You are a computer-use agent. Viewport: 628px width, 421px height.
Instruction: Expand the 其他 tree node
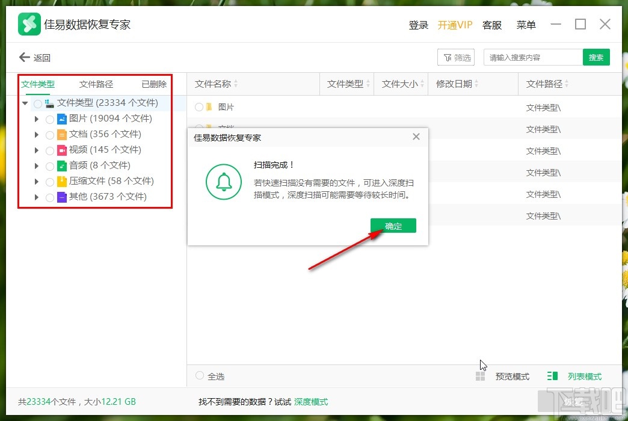point(37,197)
